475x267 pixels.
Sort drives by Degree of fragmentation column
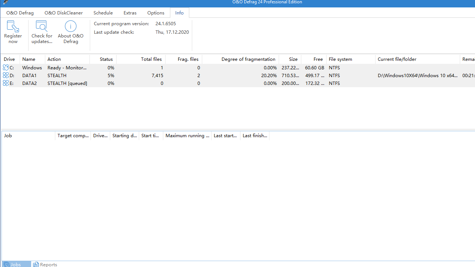(248, 59)
